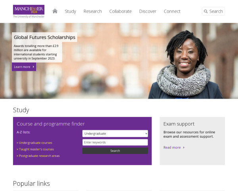Click the magnifier icon in the header search

point(205,11)
